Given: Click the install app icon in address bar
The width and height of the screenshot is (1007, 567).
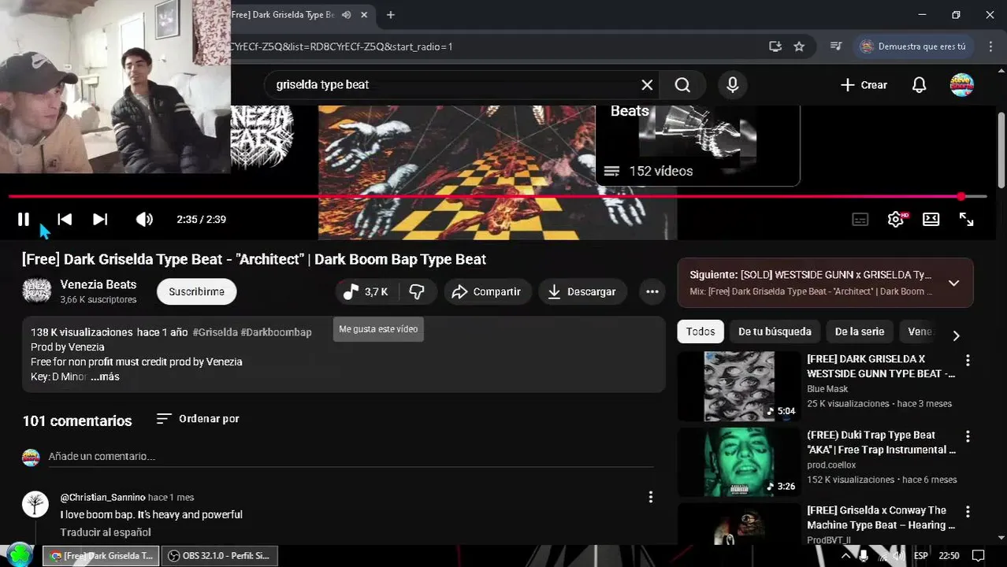Looking at the screenshot, I should [x=775, y=46].
